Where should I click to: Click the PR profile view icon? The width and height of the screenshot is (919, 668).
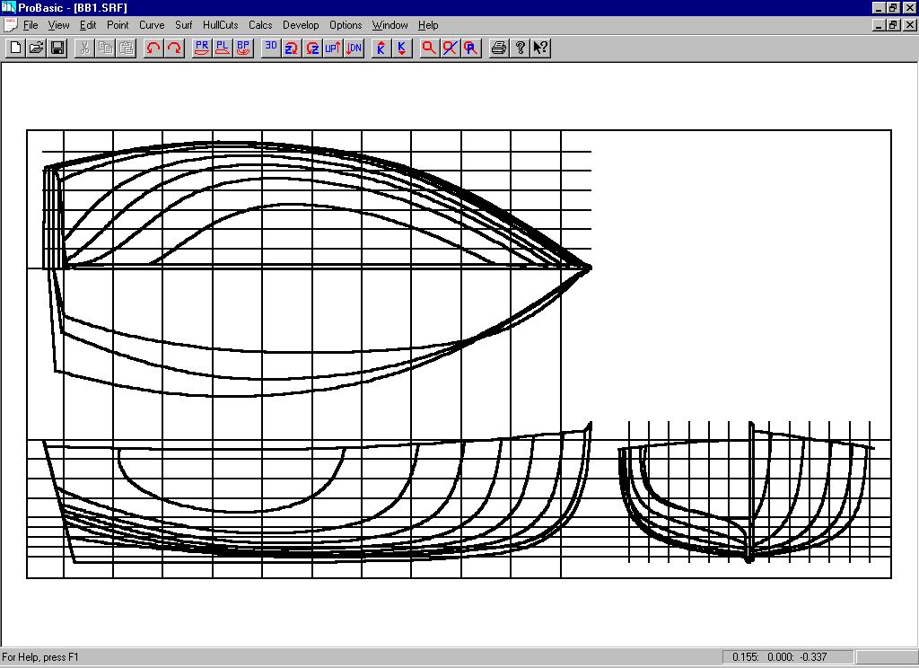[201, 48]
